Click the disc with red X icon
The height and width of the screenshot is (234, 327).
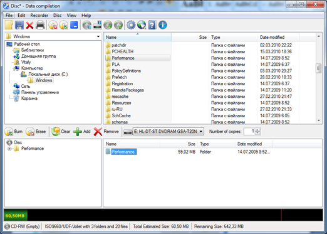coord(53,25)
